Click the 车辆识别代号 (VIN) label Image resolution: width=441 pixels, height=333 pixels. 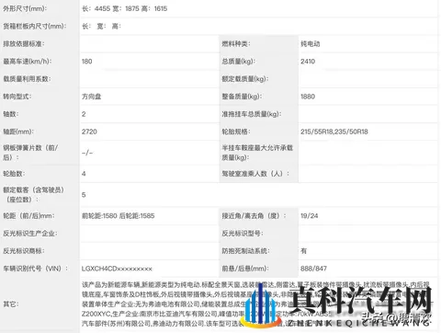(36, 269)
